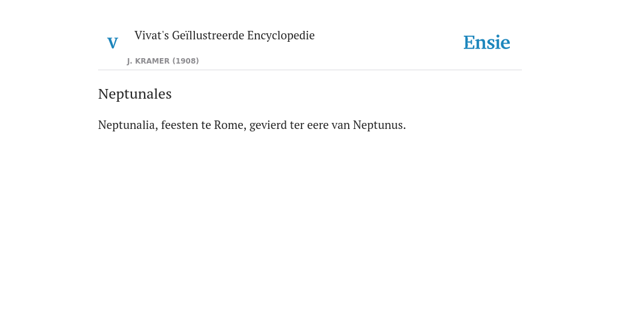Screen dimensions: 620x310
Task: Click the blue V encyclopedia icon
Action: (x=113, y=43)
